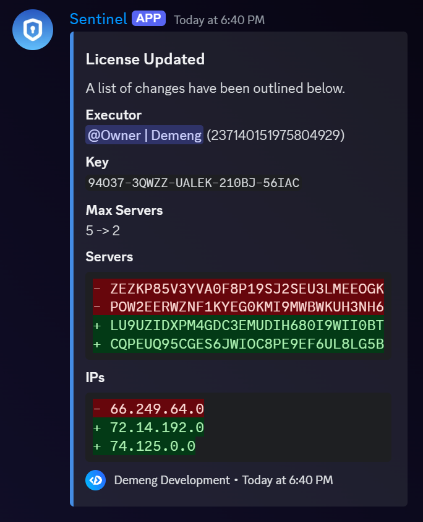
Task: Select the license key code text
Action: click(x=194, y=183)
